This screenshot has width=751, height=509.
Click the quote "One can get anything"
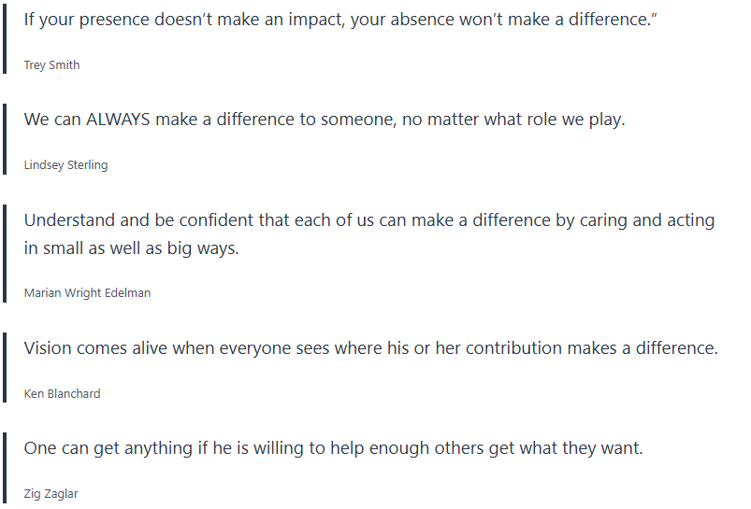coord(333,448)
